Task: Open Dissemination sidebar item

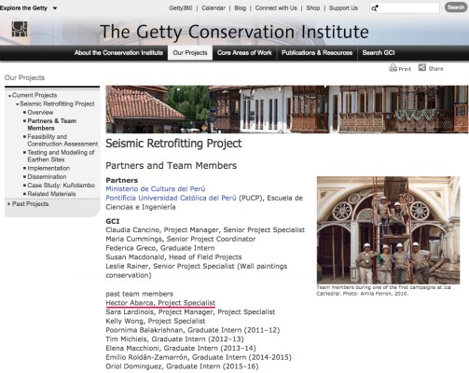Action: pyautogui.click(x=47, y=176)
